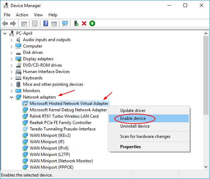The height and width of the screenshot is (179, 210).
Task: Open the View menu
Action: pyautogui.click(x=38, y=15)
